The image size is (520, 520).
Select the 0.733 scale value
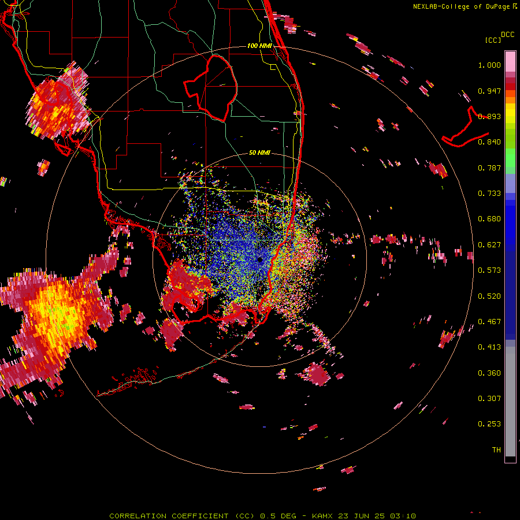489,194
